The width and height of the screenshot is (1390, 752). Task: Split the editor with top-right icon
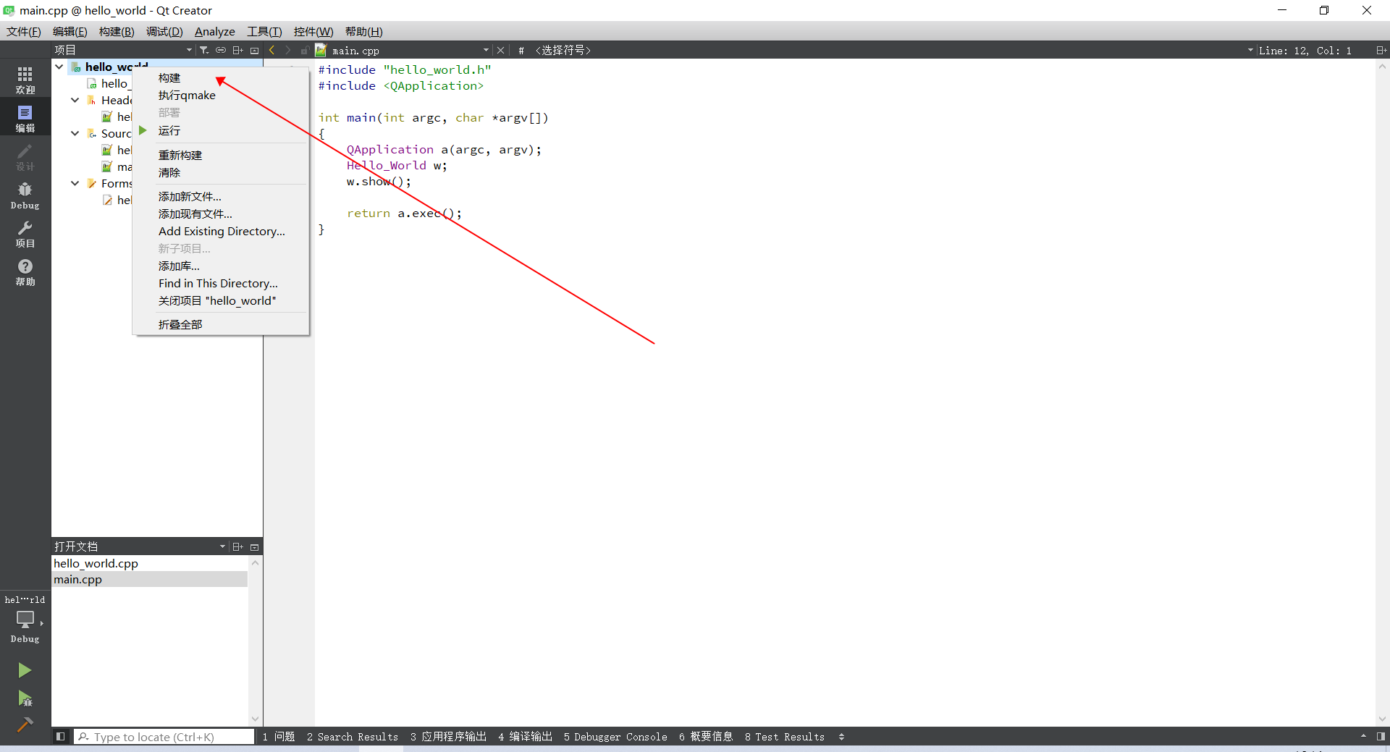pos(1381,50)
